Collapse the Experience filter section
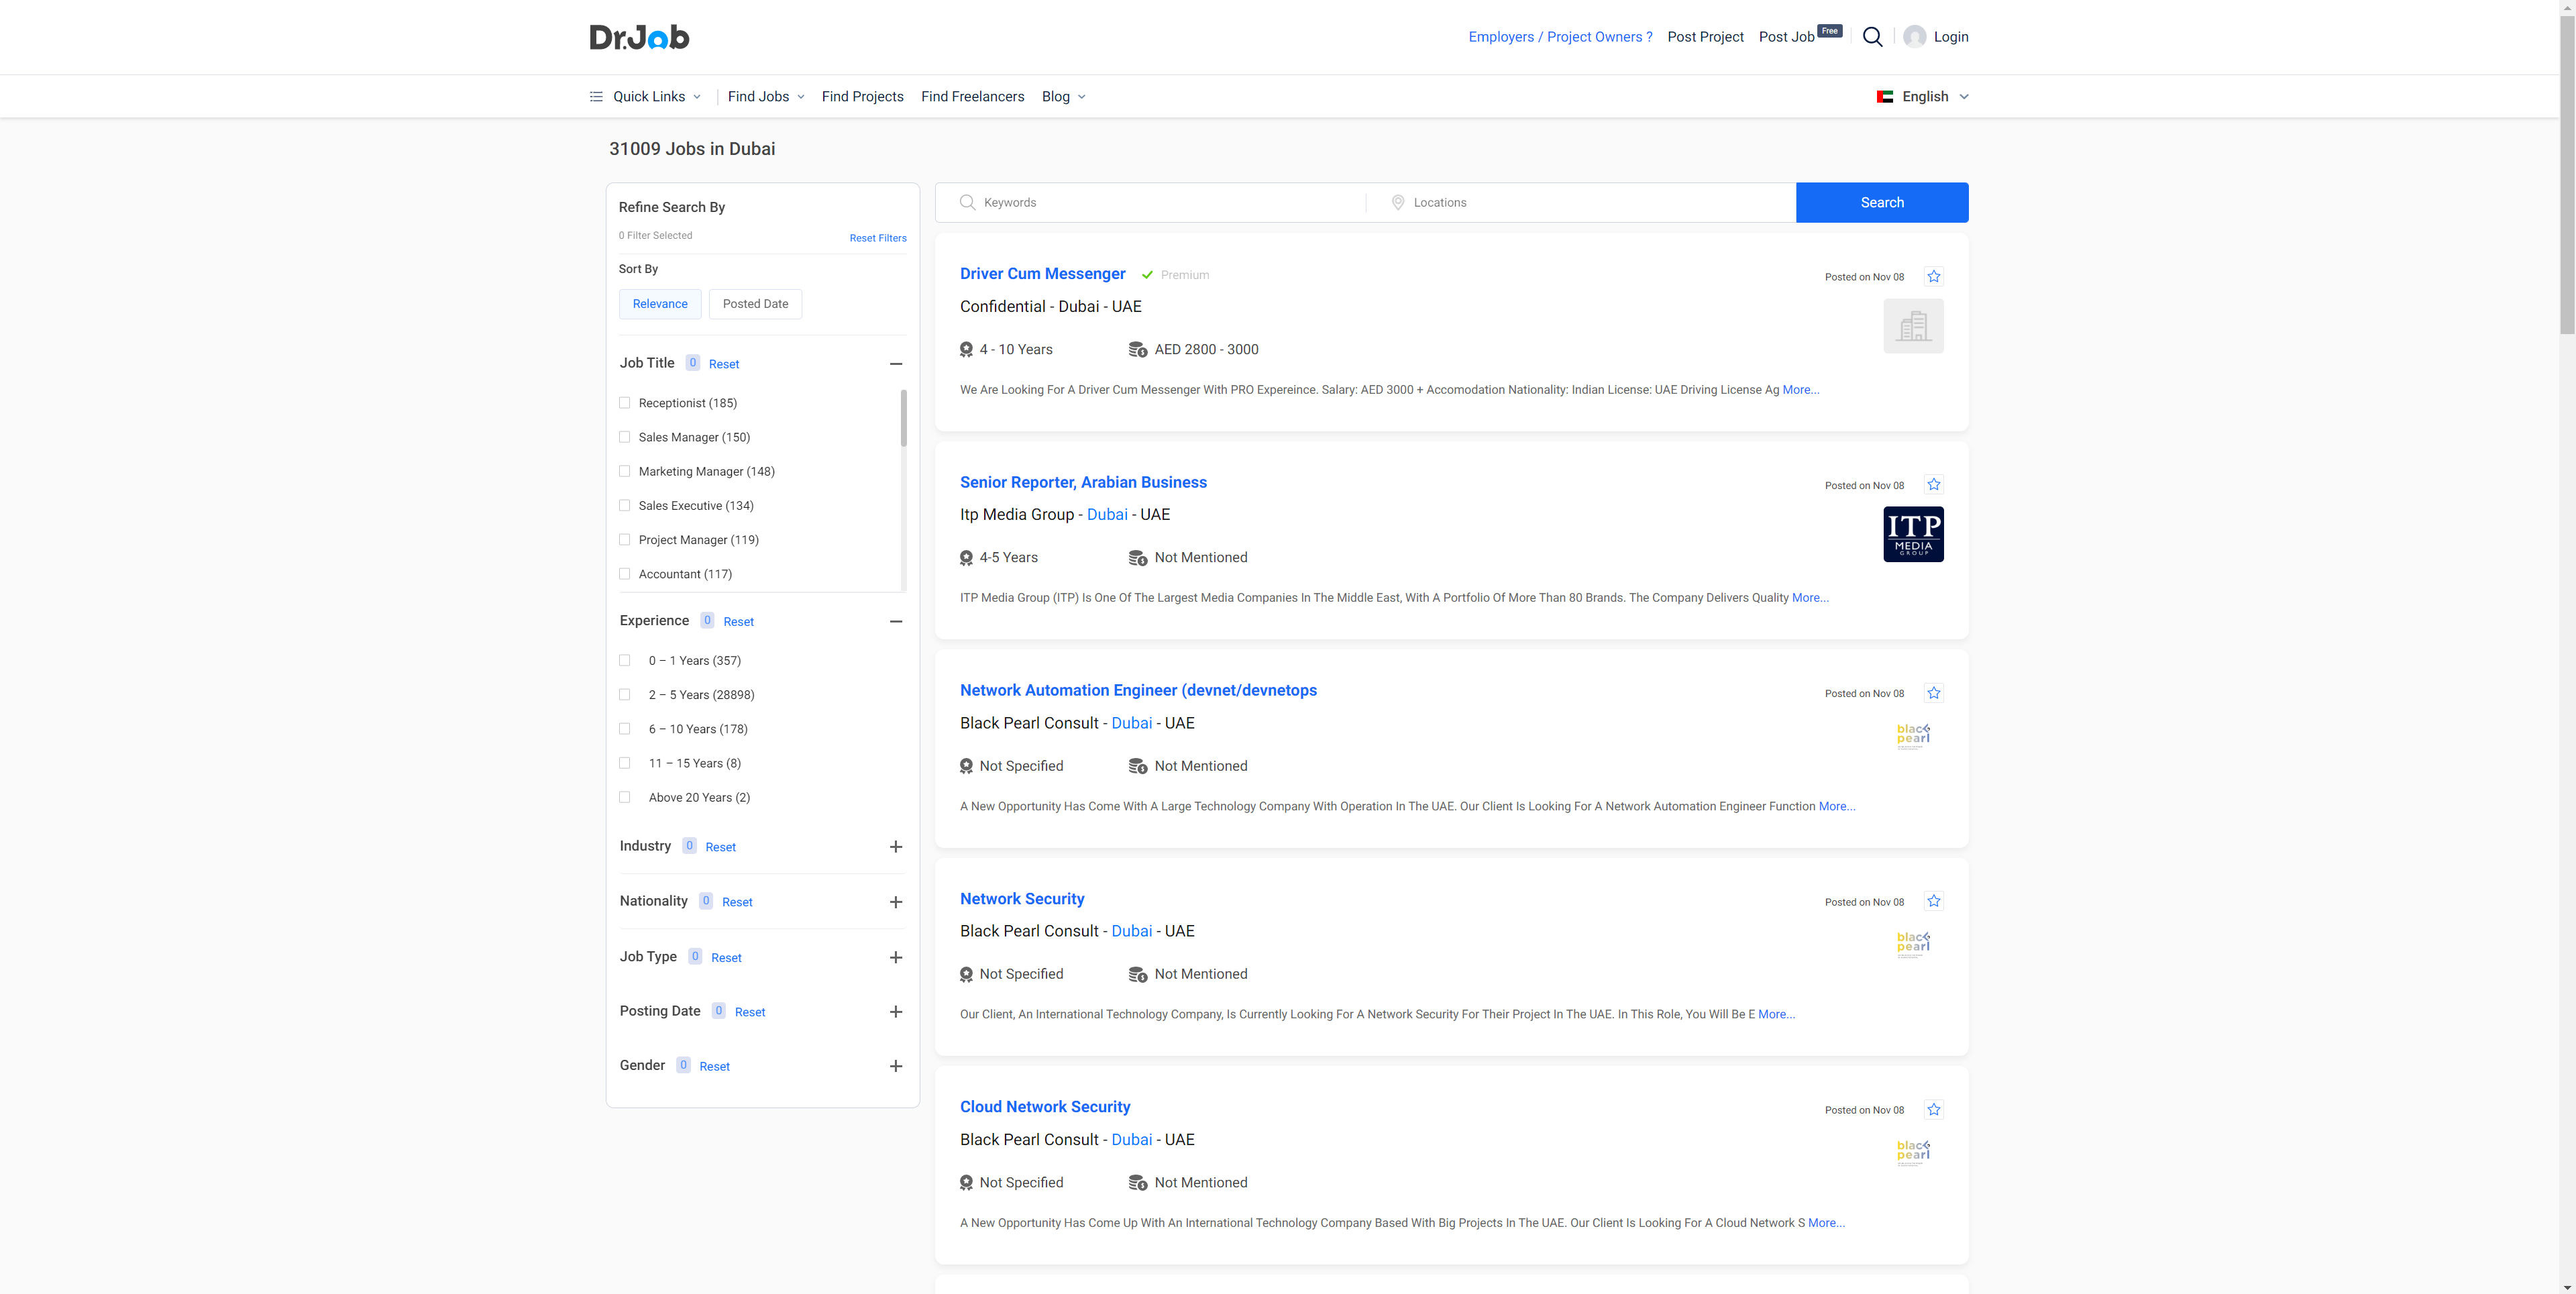This screenshot has height=1294, width=2576. click(x=896, y=621)
